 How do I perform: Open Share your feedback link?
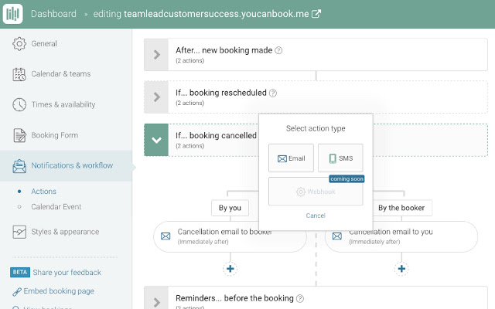(67, 272)
